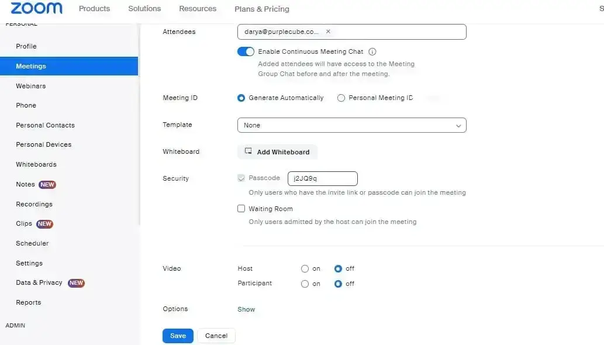604x345 pixels.
Task: Set Participant video to off
Action: point(338,284)
